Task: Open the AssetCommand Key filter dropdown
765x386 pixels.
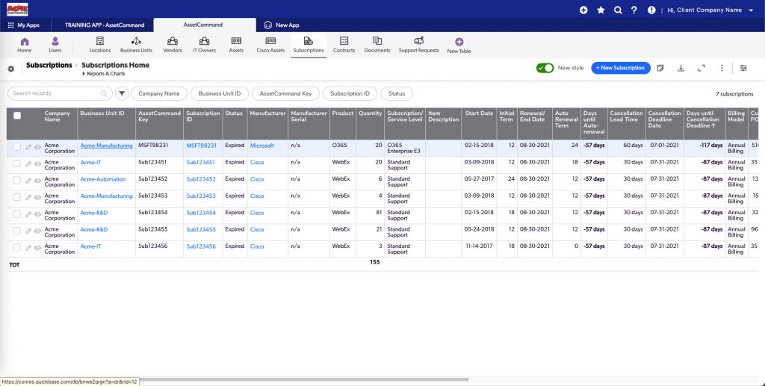Action: coord(285,93)
